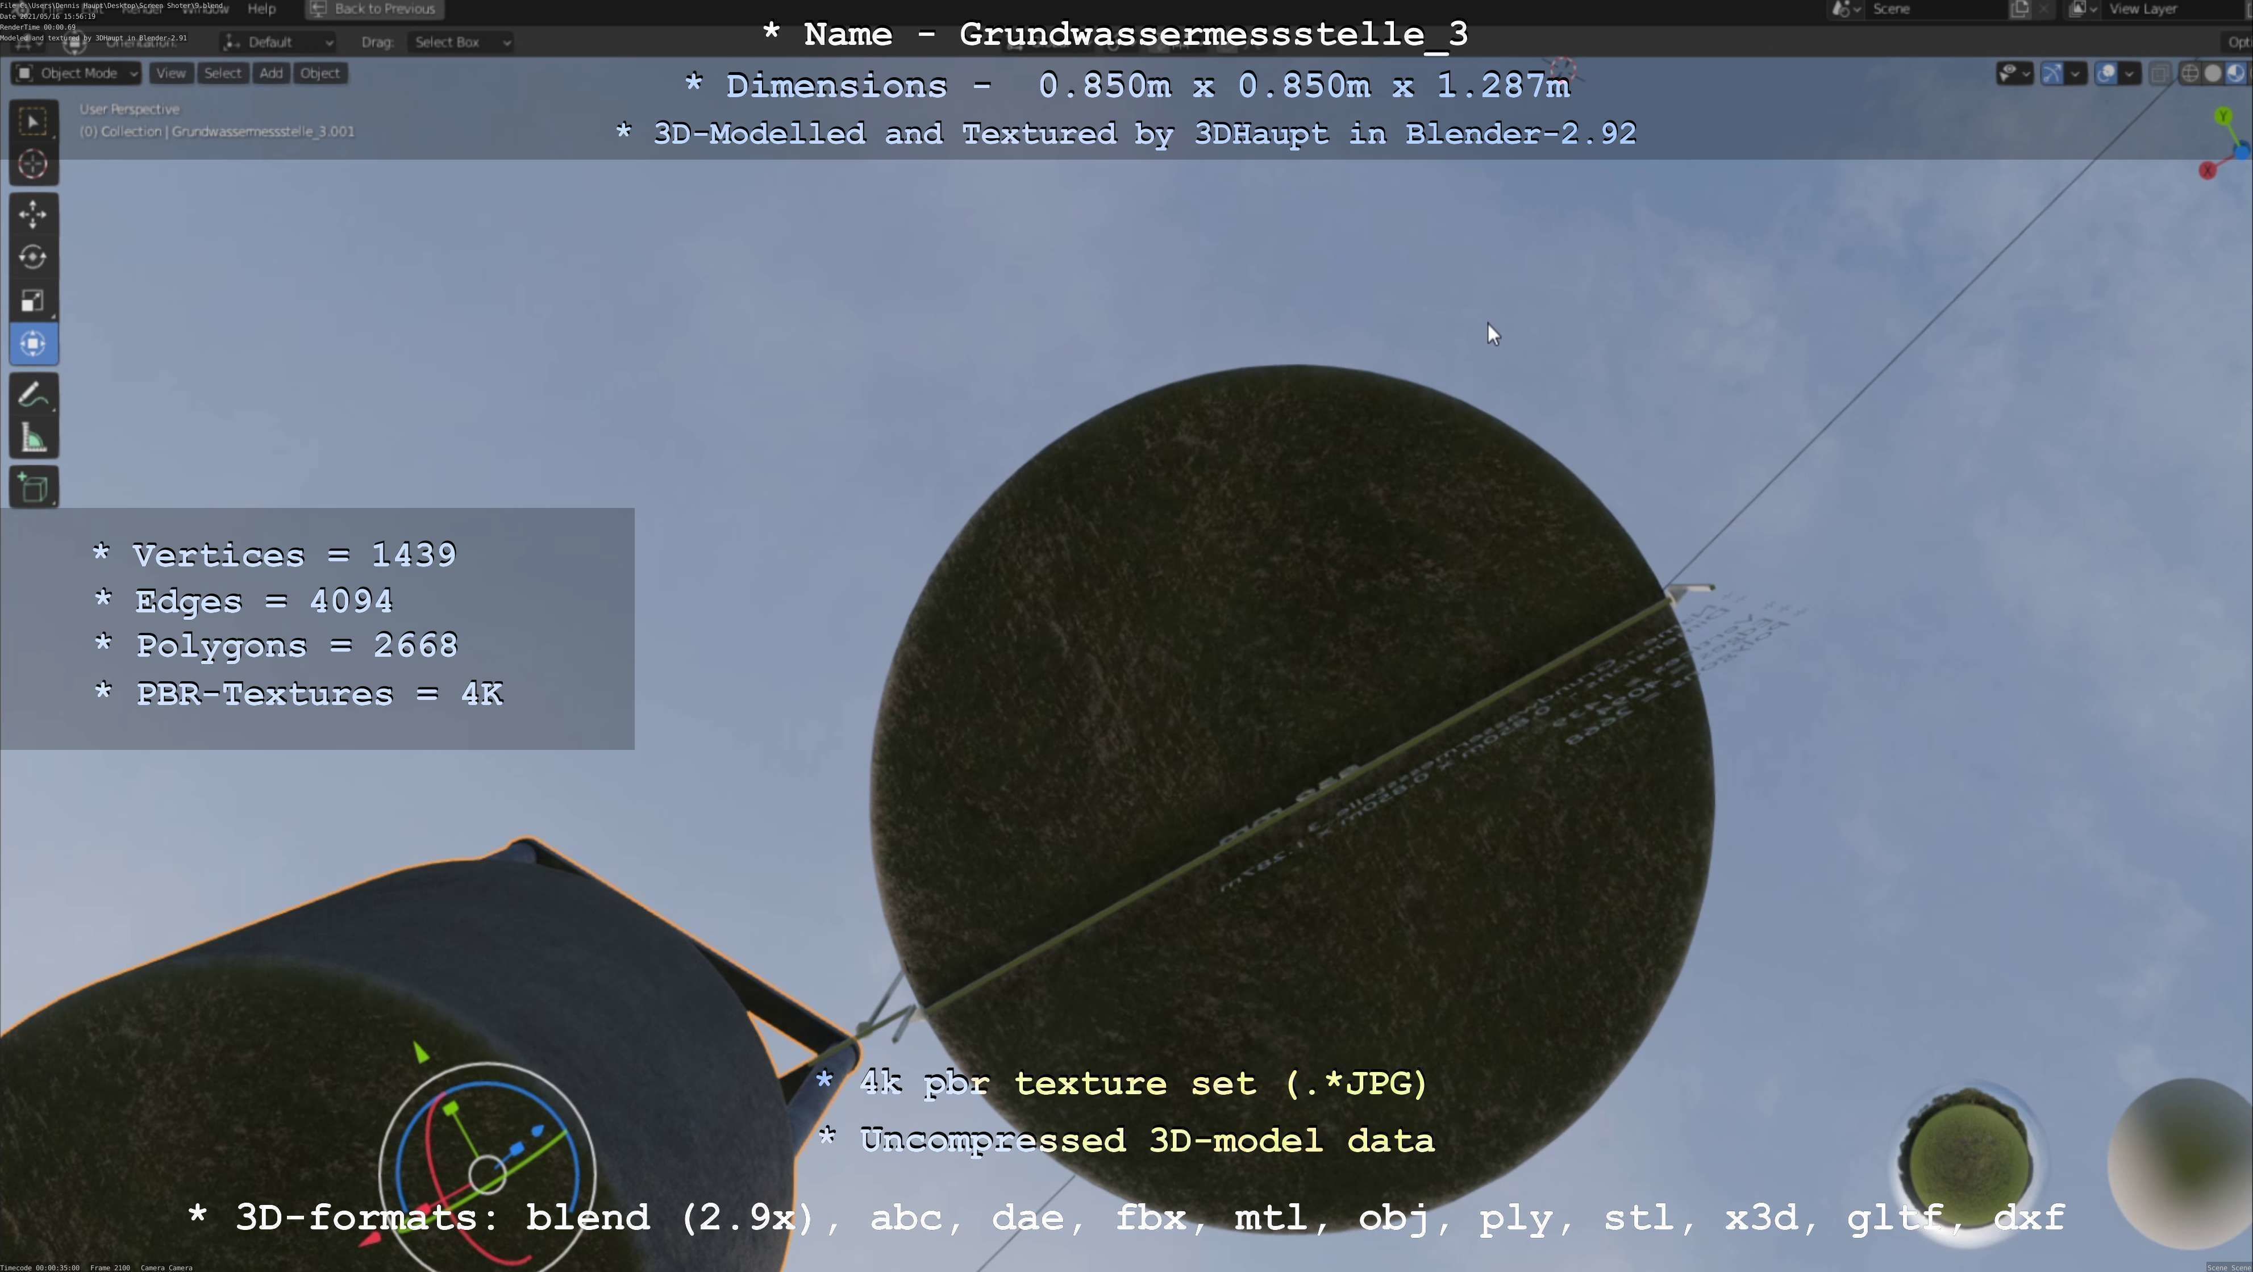This screenshot has width=2253, height=1272.
Task: Click the green Y axis gizmo ball
Action: click(x=2223, y=116)
